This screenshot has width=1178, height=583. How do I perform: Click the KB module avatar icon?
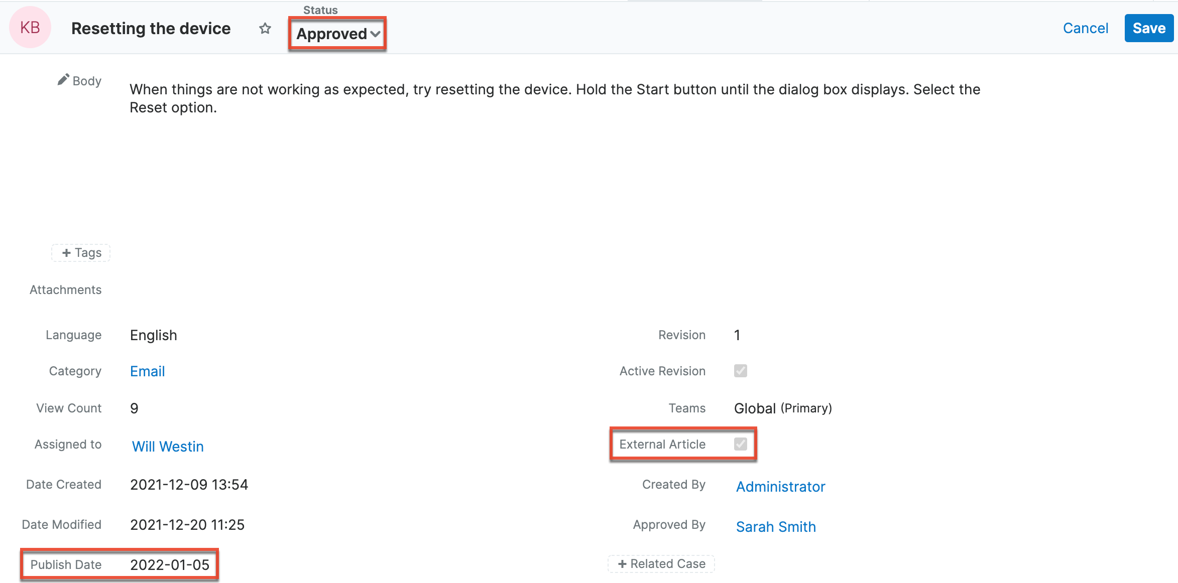30,28
